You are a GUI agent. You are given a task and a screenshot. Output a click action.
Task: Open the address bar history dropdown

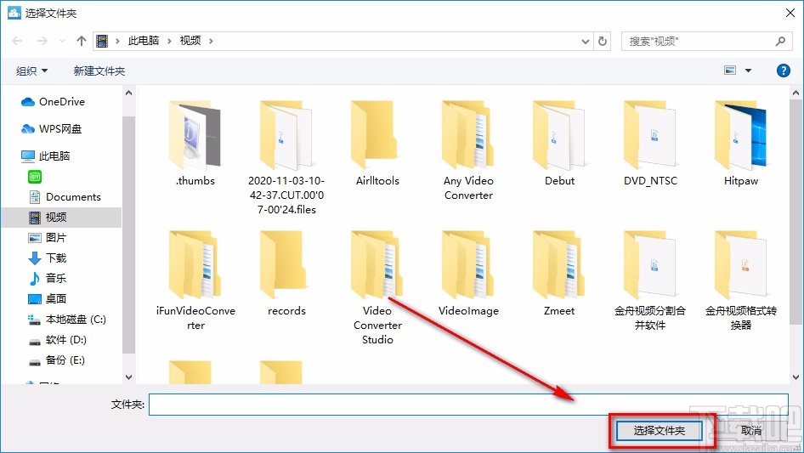click(585, 42)
